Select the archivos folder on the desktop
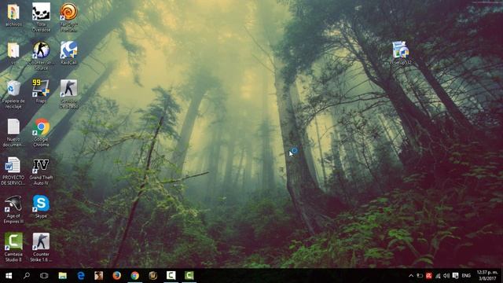503x283 pixels. 13,15
